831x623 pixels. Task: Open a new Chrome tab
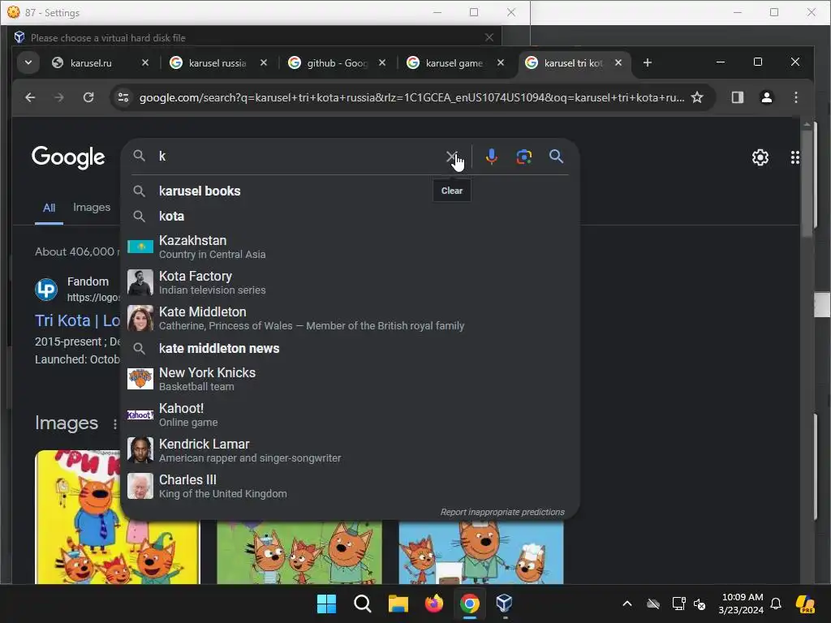tap(647, 63)
